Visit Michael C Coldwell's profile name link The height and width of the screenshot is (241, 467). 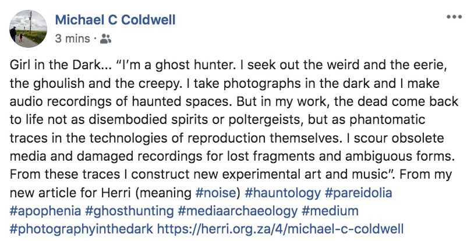click(115, 20)
